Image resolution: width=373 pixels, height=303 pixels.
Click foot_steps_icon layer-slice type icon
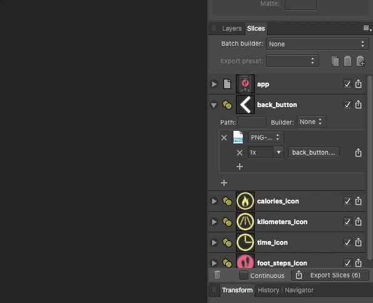(x=227, y=263)
